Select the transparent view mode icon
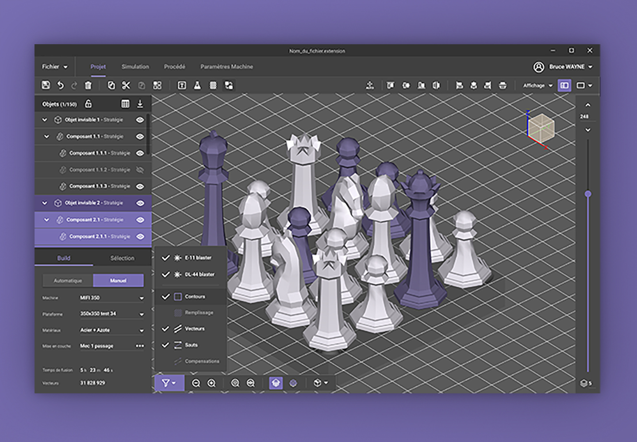 coord(293,383)
